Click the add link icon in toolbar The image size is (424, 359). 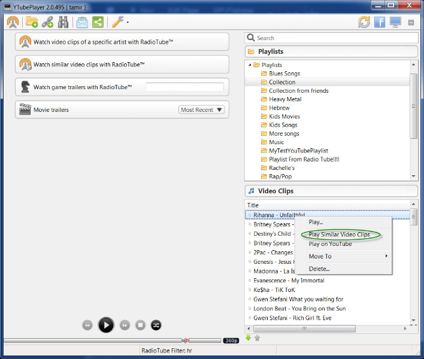47,22
